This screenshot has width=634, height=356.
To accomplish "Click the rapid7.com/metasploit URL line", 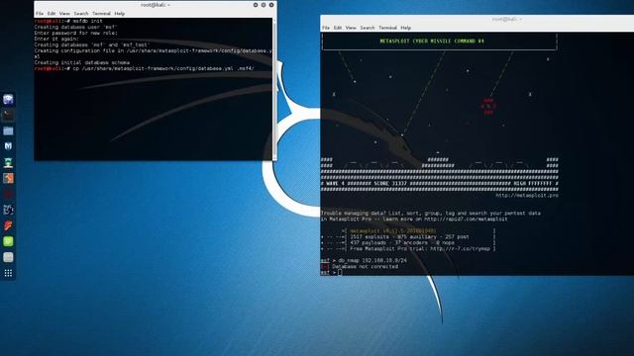I will point(414,220).
